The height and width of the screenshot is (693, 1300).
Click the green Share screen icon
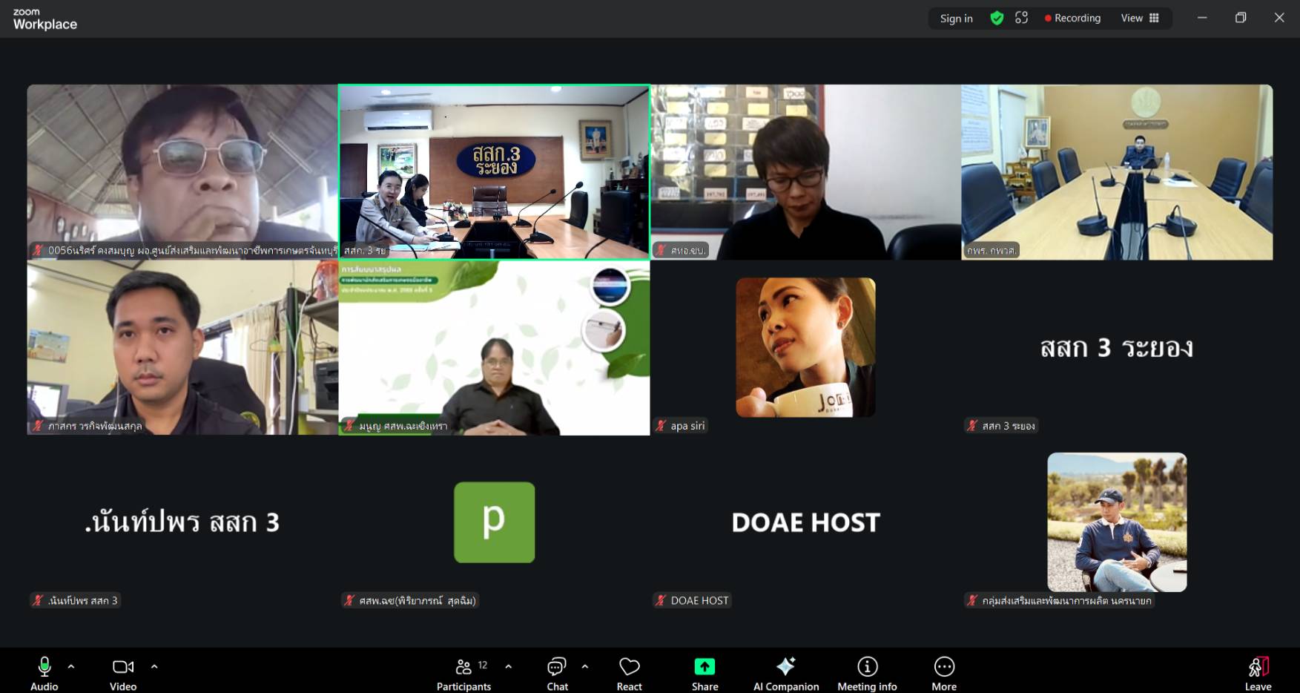(x=705, y=666)
